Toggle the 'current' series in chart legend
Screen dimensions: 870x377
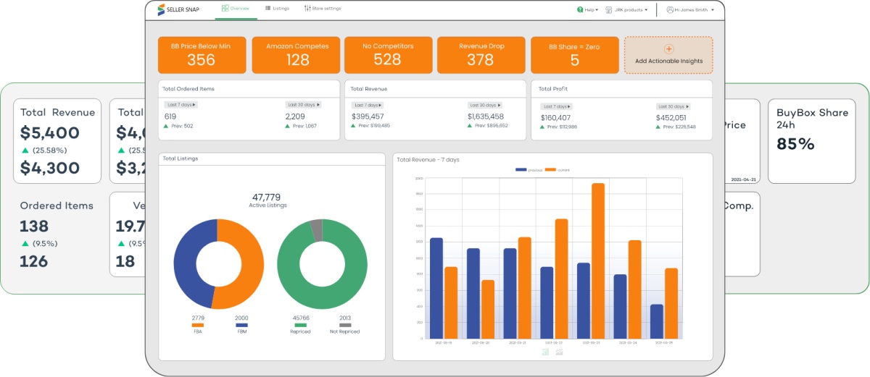coord(550,170)
